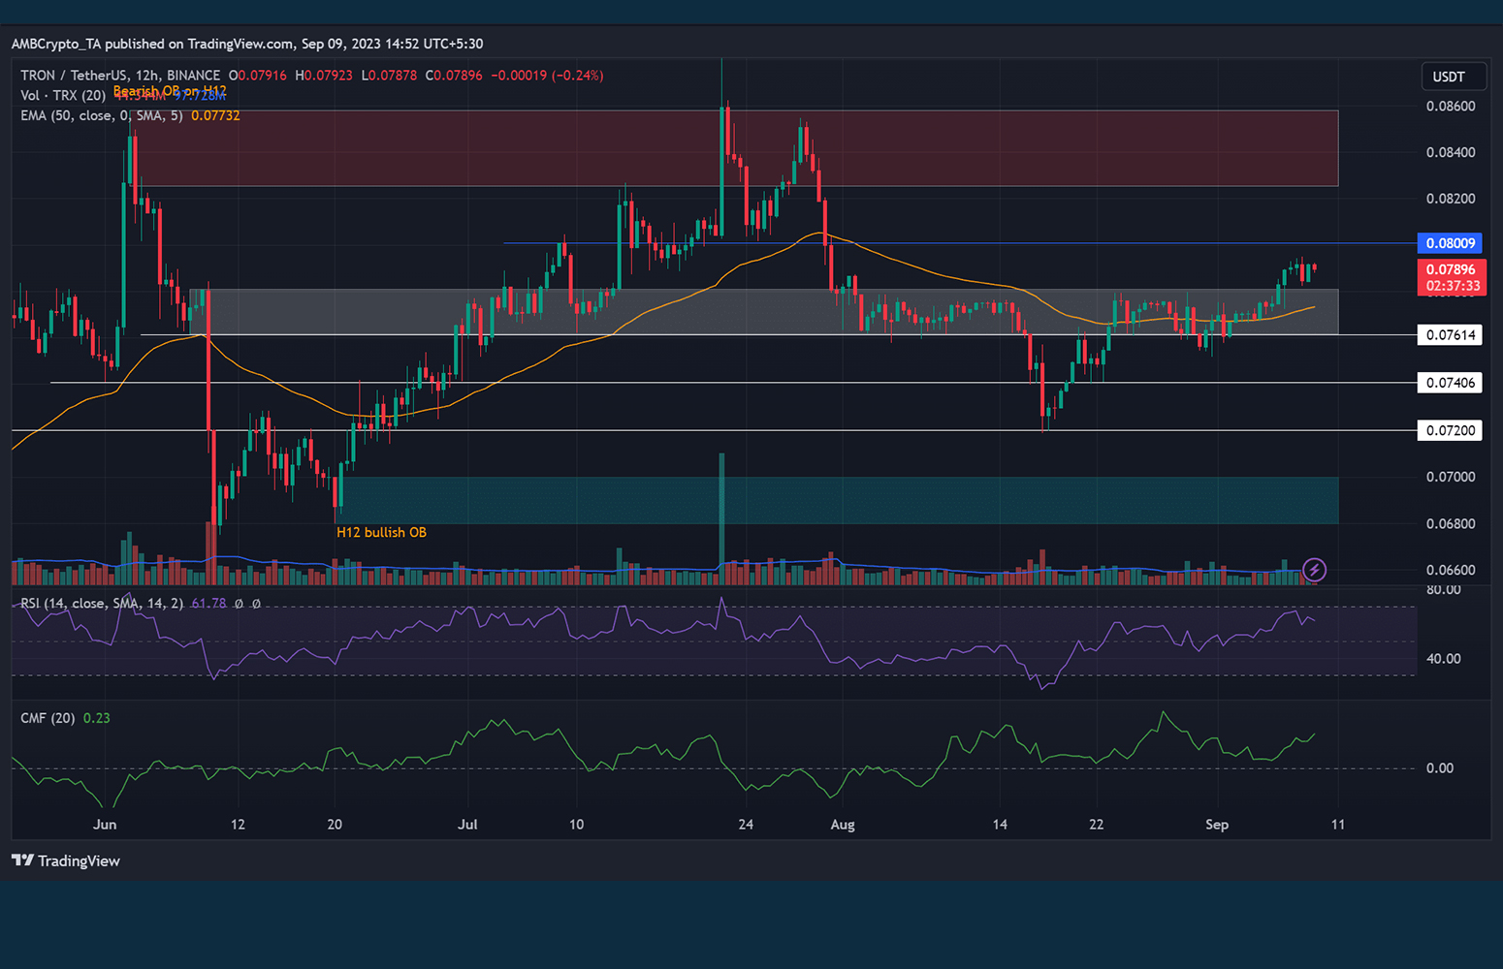
Task: Click the Jul date label on time axis
Action: [x=467, y=825]
